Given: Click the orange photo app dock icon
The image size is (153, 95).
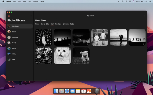Looking at the screenshot, I should [x=89, y=91].
